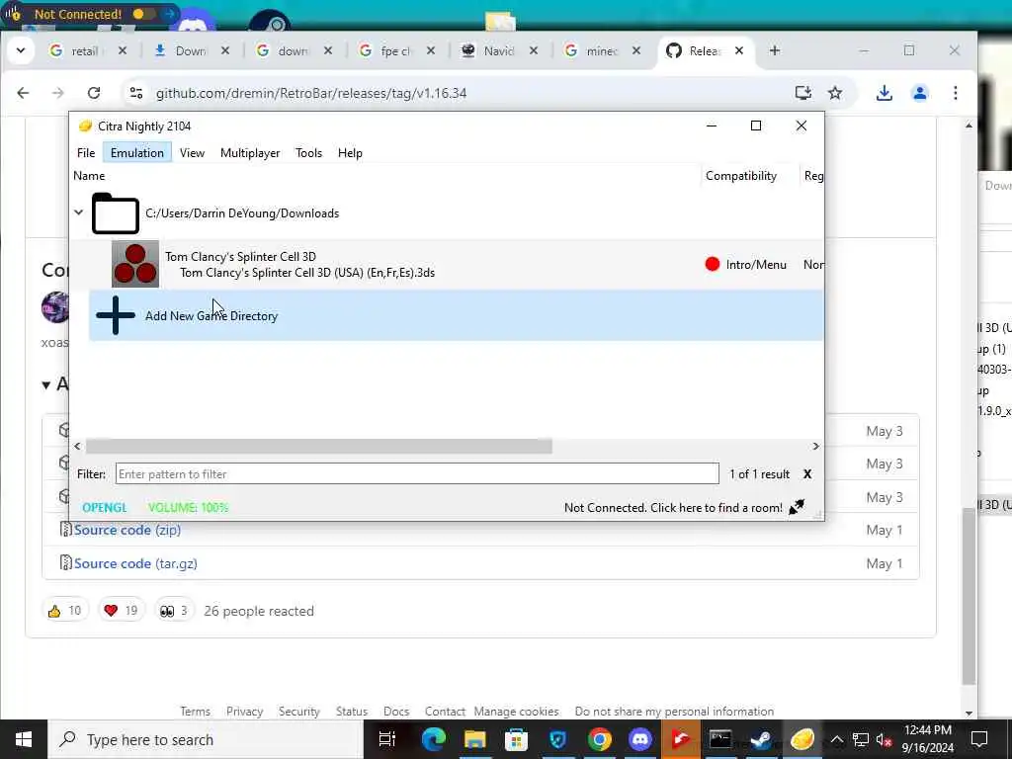Image resolution: width=1012 pixels, height=759 pixels.
Task: Click Add New Game Directory text
Action: tap(211, 315)
